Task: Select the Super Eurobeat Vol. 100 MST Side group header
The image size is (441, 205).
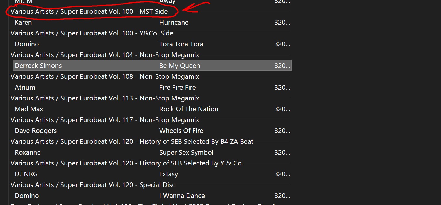Action: pyautogui.click(x=89, y=12)
